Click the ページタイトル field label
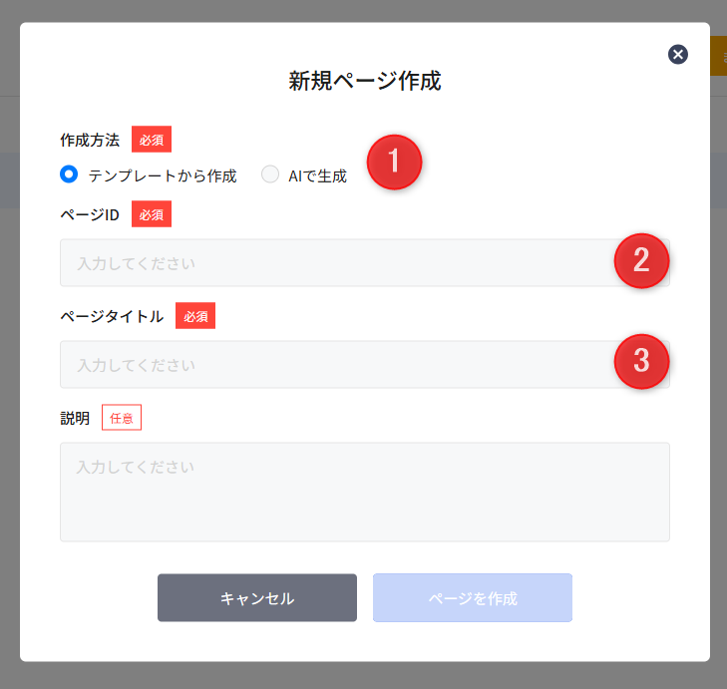Screen dimensions: 727x689 112,317
